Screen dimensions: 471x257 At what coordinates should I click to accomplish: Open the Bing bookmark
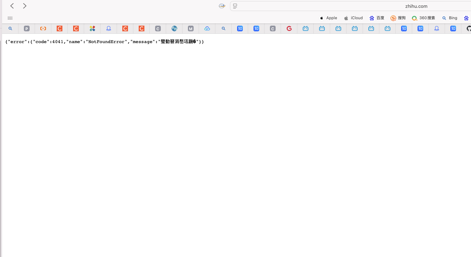click(449, 18)
